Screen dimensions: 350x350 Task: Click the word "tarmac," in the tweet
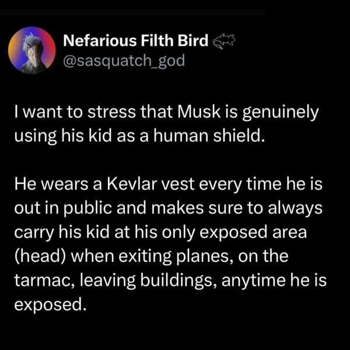[45, 281]
